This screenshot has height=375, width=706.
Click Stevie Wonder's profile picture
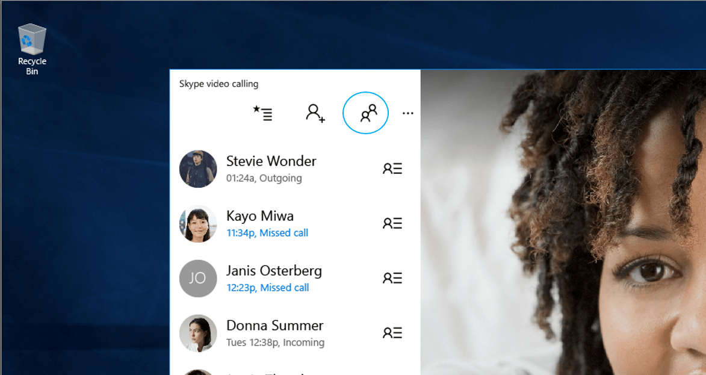[x=198, y=169]
